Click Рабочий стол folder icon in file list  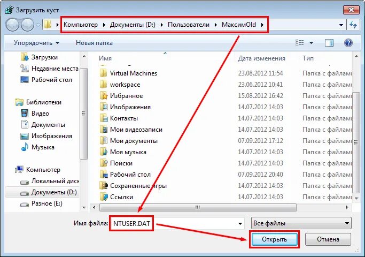click(103, 174)
